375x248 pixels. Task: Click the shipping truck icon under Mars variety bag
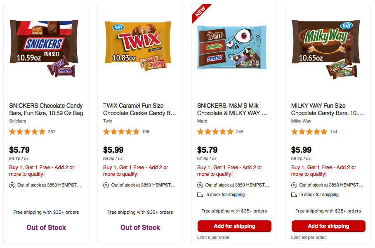pyautogui.click(x=200, y=195)
